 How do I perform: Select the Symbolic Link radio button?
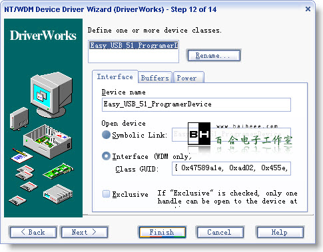click(x=106, y=135)
